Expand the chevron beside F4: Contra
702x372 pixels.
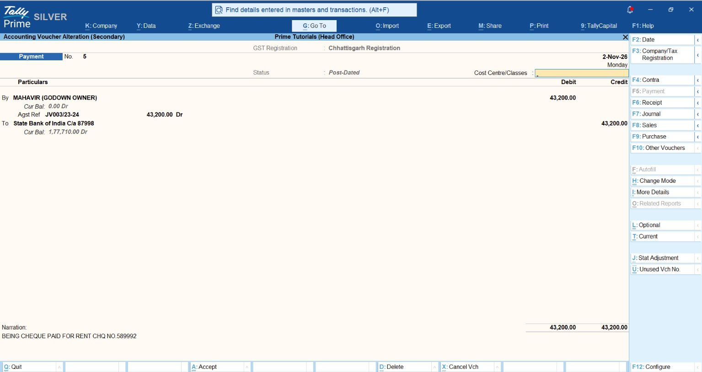click(x=698, y=80)
